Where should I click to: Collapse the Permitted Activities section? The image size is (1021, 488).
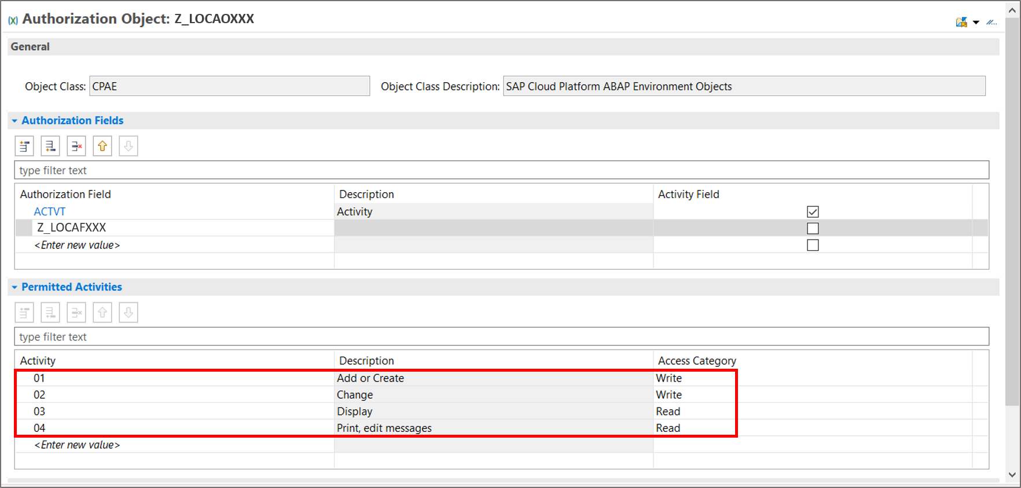pos(14,287)
